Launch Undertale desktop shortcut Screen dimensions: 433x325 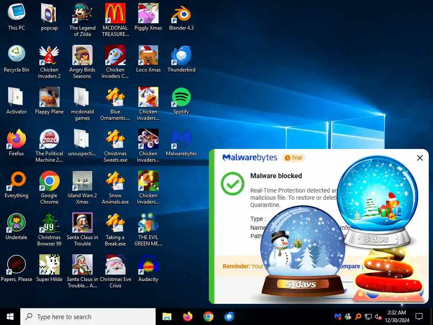[16, 226]
